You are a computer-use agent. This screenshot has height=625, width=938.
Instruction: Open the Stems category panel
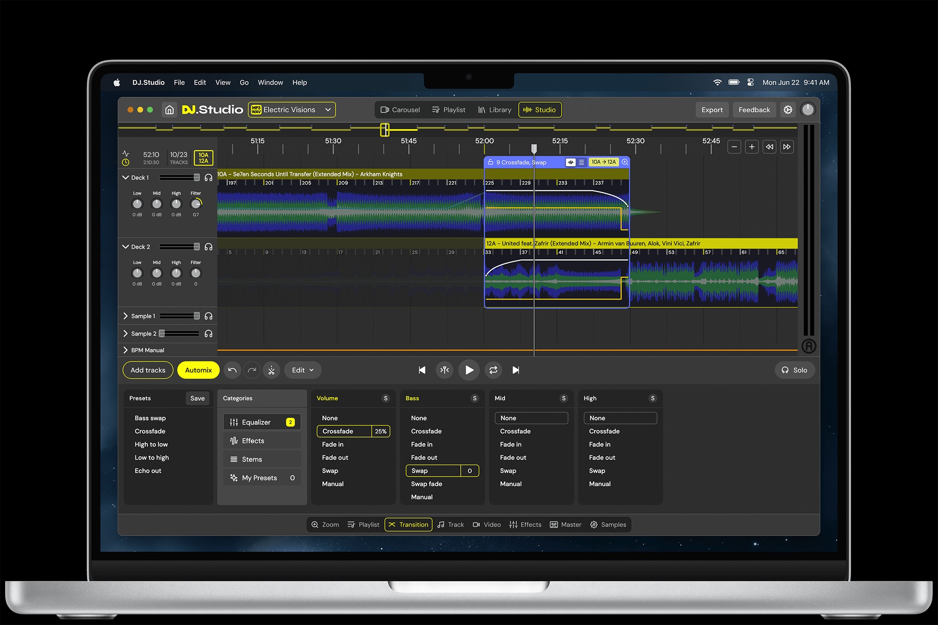tap(262, 459)
